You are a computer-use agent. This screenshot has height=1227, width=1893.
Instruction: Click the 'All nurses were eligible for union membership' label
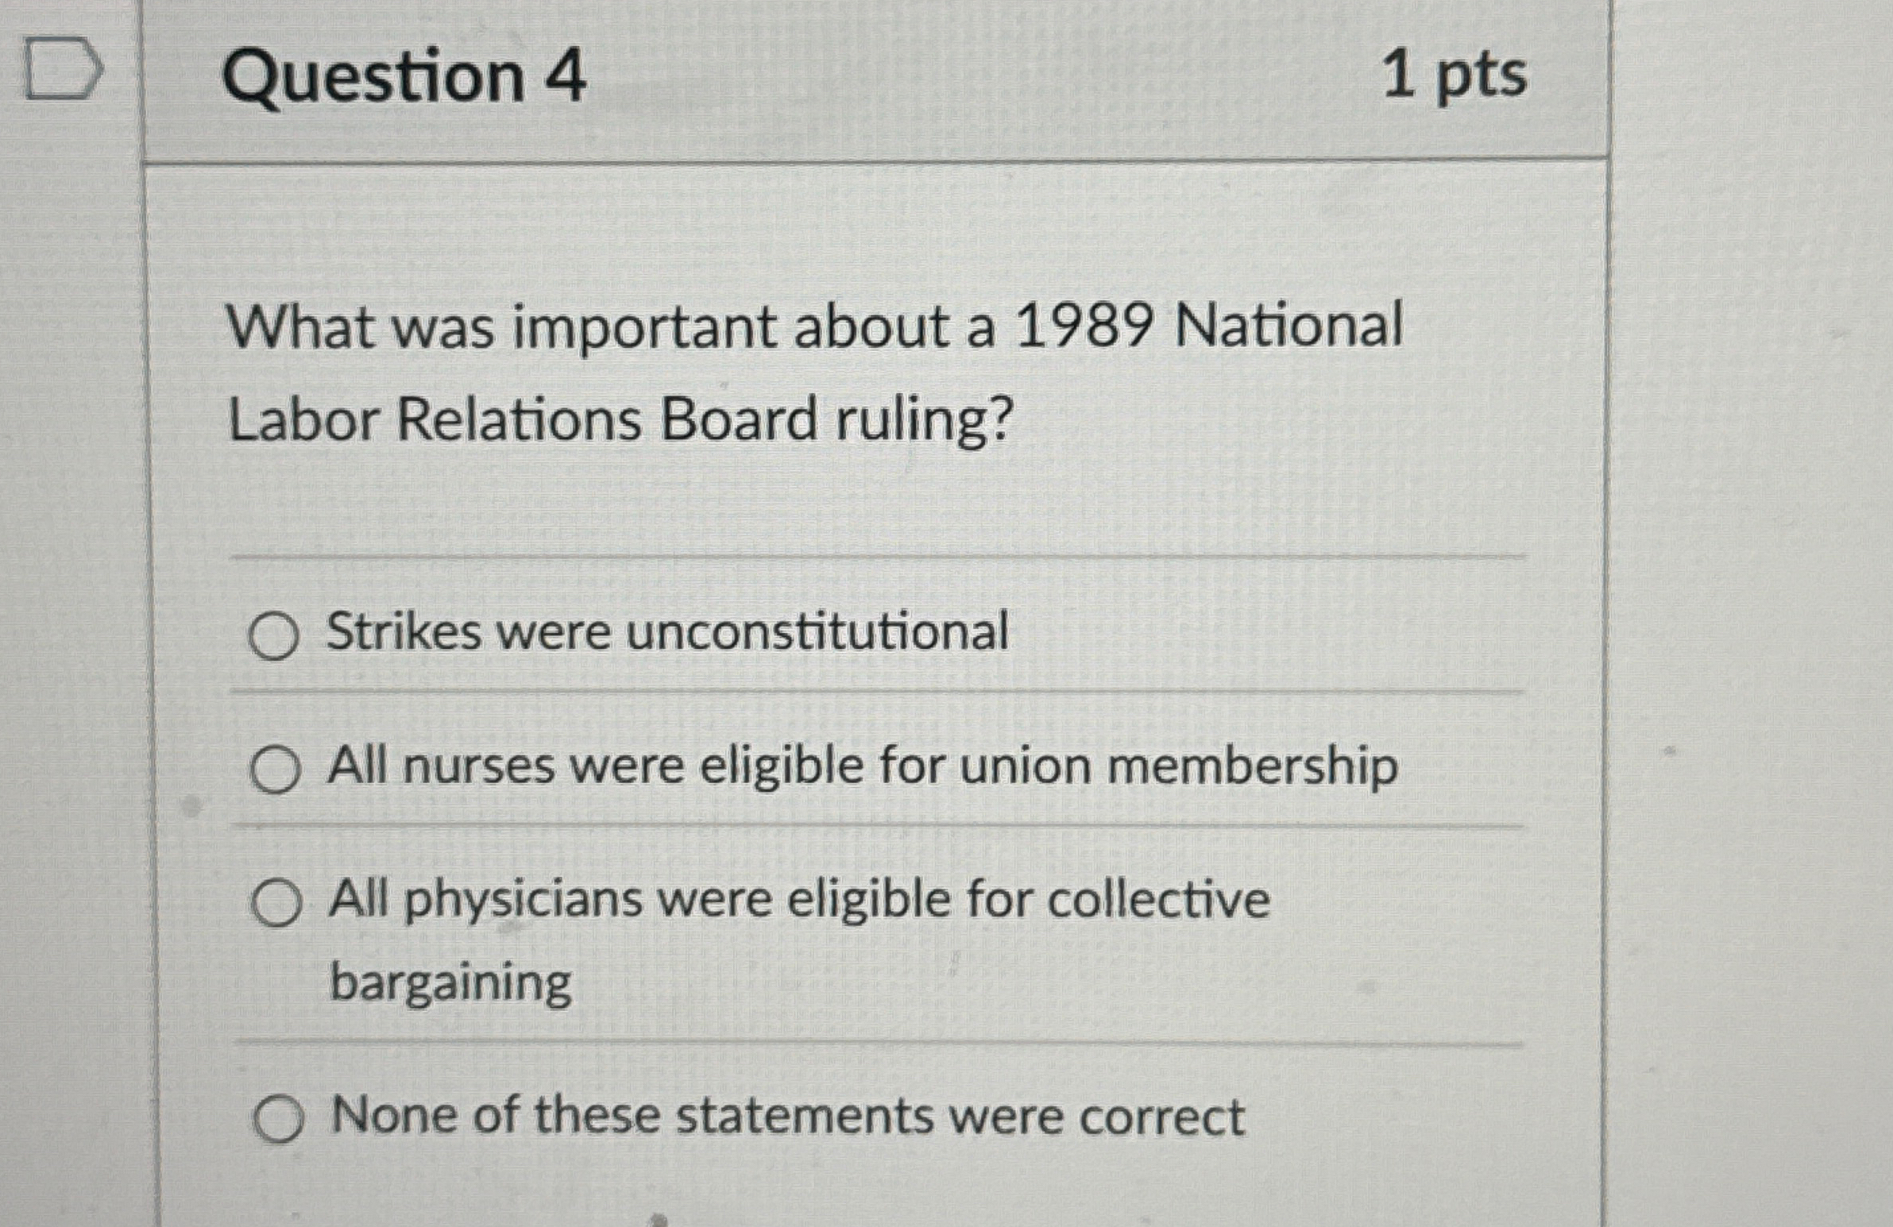[861, 766]
